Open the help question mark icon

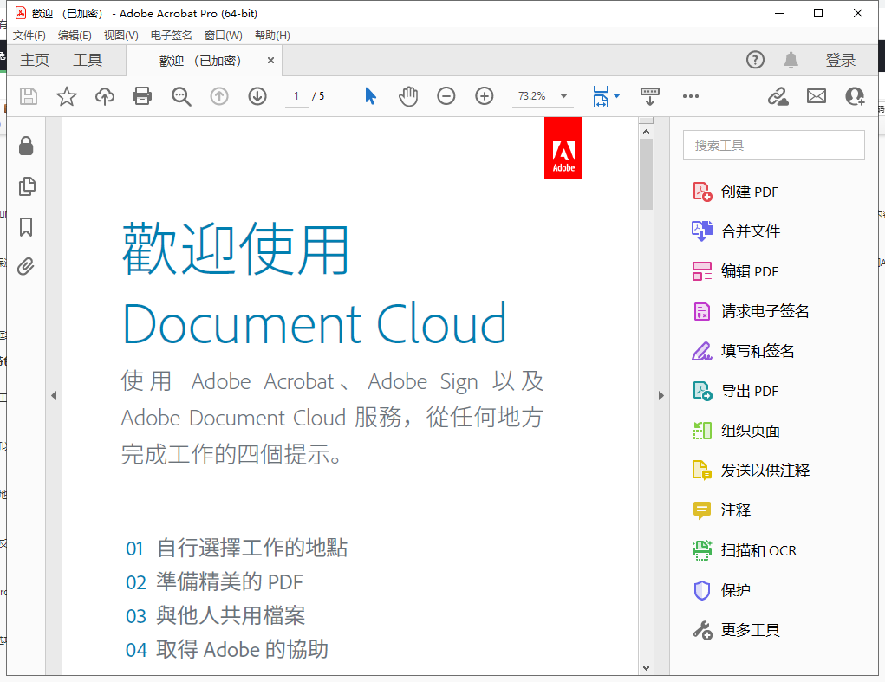click(x=755, y=60)
